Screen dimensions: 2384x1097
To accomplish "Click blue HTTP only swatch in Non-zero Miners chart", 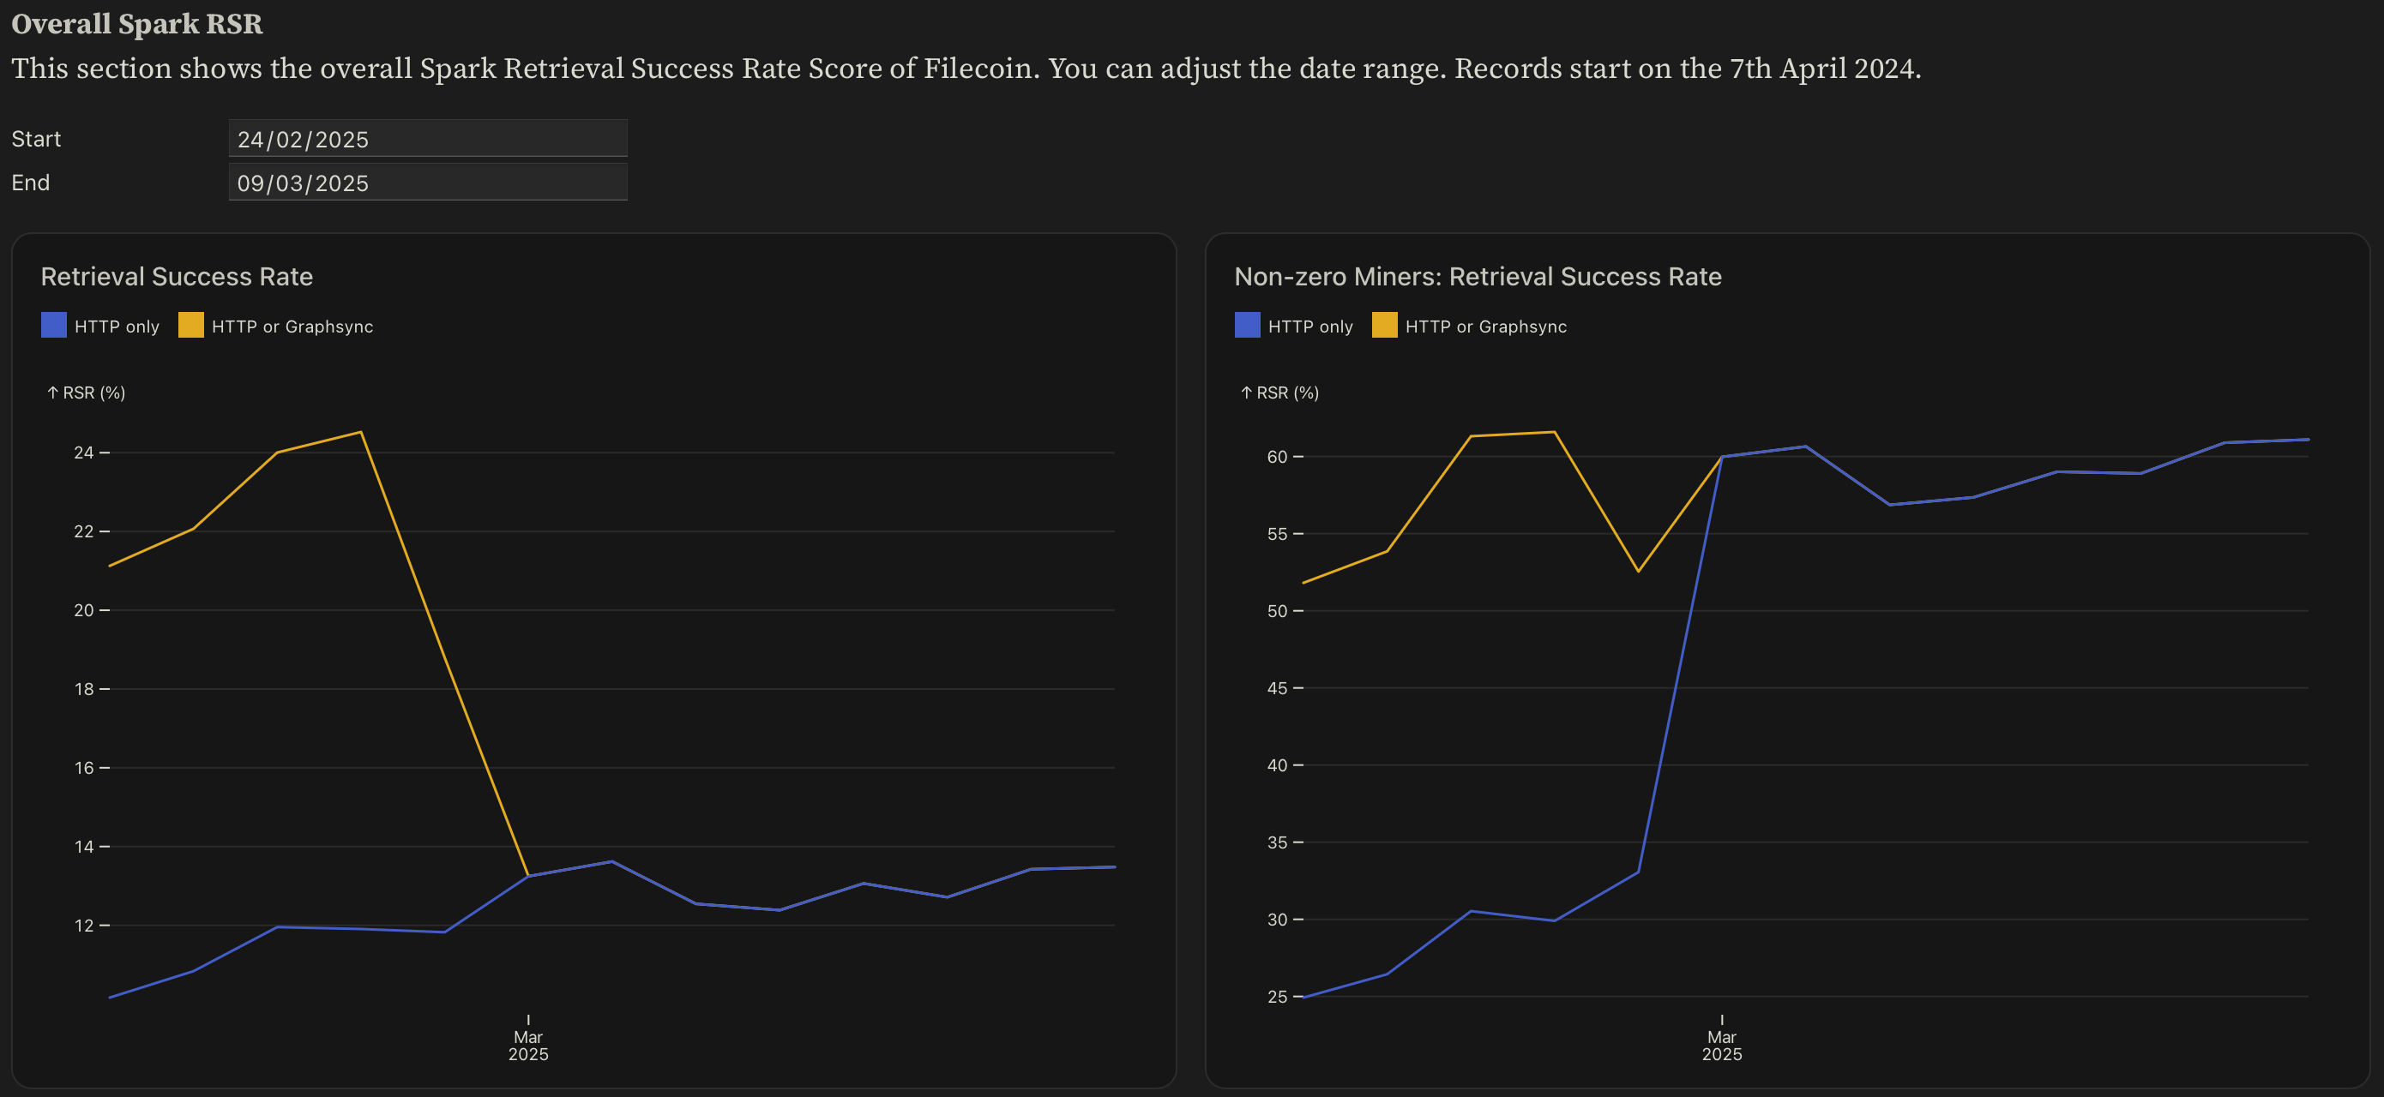I will [1247, 326].
